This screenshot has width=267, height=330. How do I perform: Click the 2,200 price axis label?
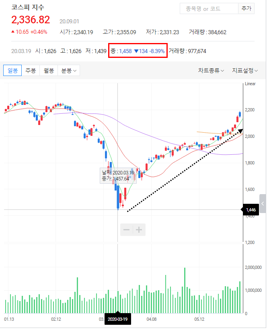(x=250, y=110)
